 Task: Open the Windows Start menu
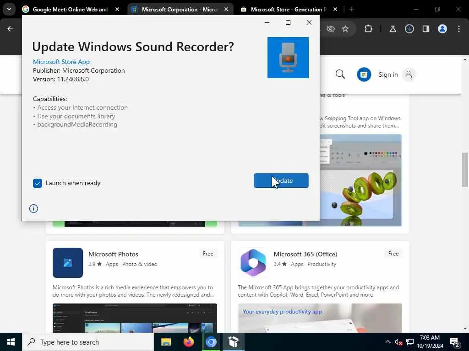11,342
